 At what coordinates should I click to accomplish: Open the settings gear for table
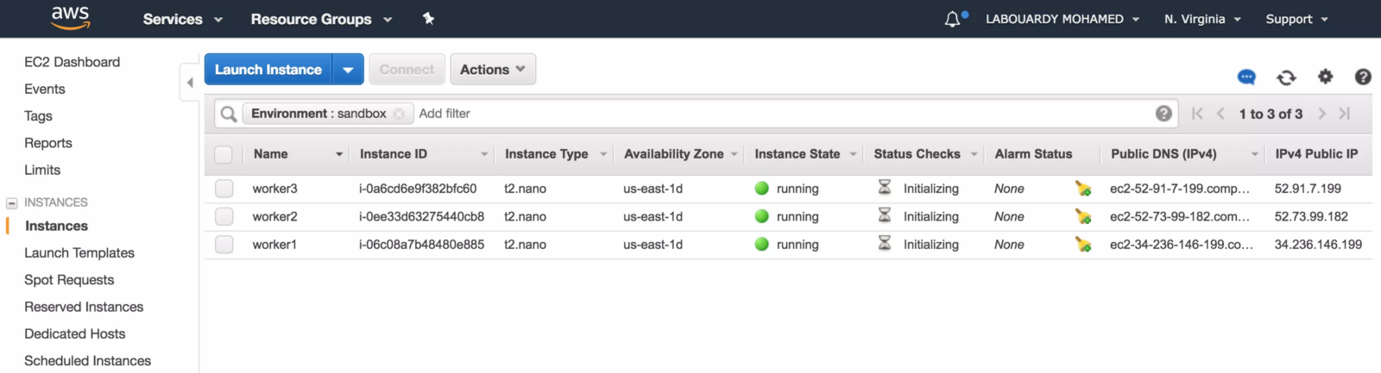pos(1325,77)
